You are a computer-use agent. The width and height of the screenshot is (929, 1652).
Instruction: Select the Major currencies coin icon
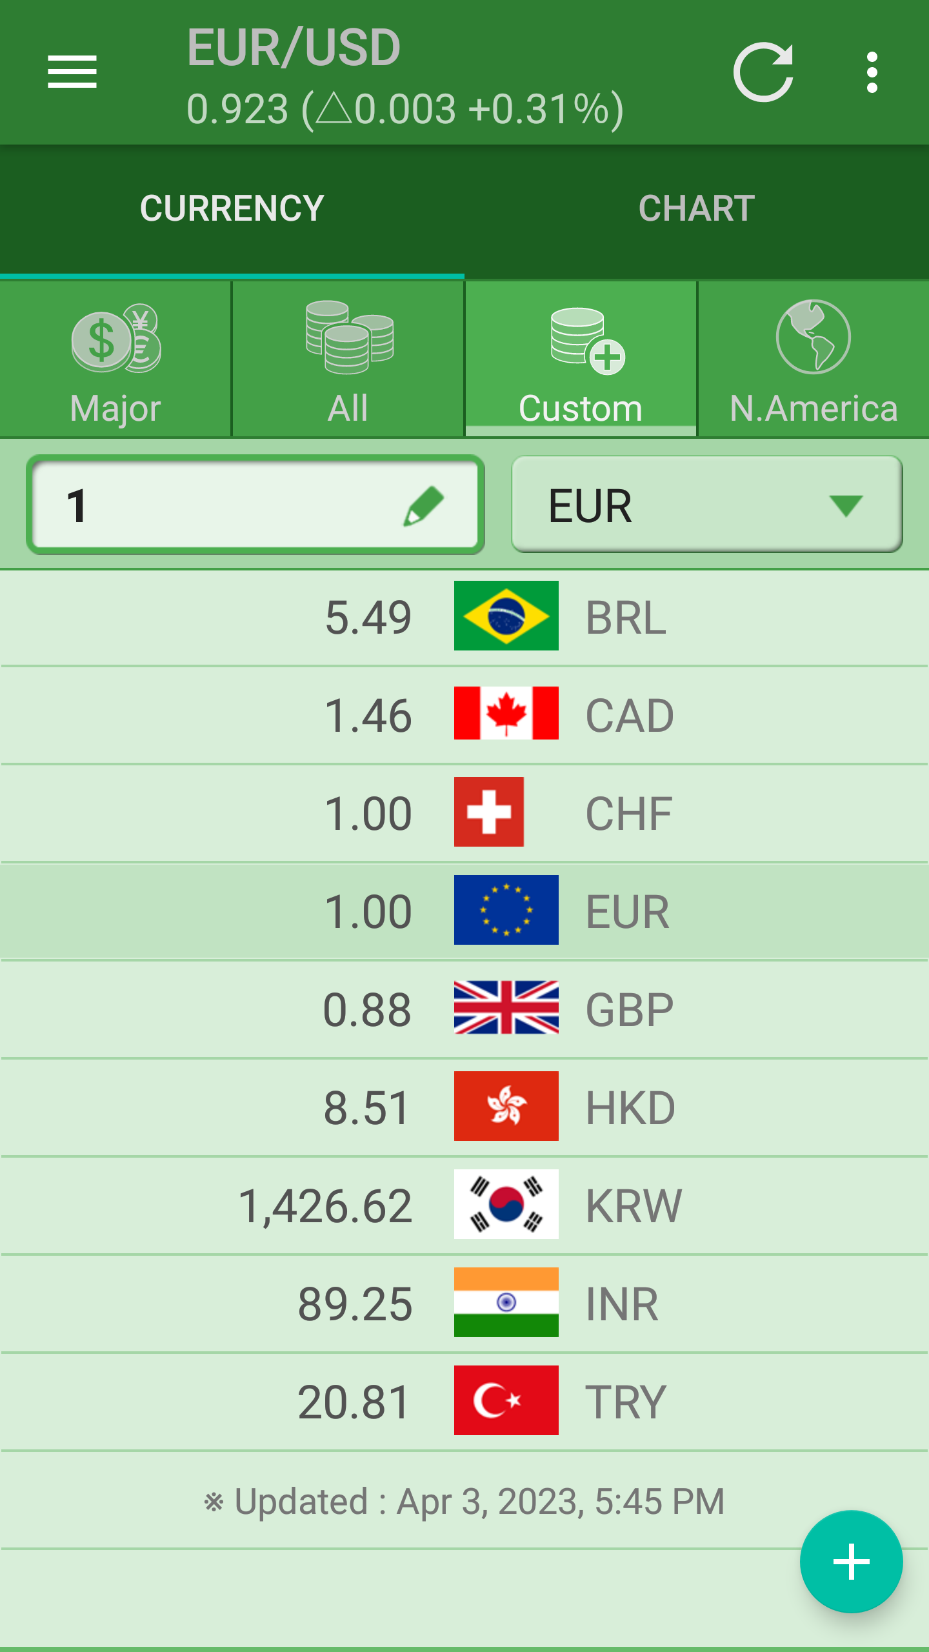(115, 339)
